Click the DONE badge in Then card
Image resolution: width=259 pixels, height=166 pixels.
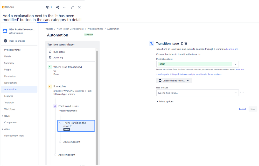click(67, 130)
